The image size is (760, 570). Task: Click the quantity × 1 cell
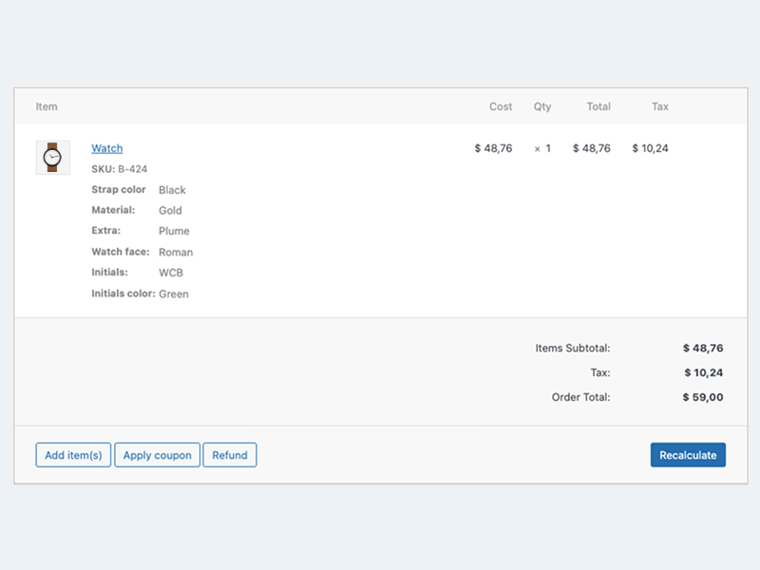pyautogui.click(x=542, y=148)
